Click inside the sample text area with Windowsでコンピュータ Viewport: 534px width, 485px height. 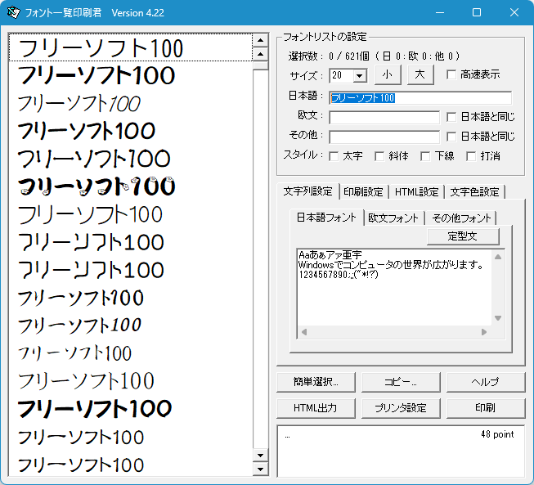click(394, 288)
